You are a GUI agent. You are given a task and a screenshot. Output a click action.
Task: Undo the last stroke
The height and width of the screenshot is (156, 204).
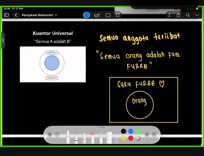(50, 135)
